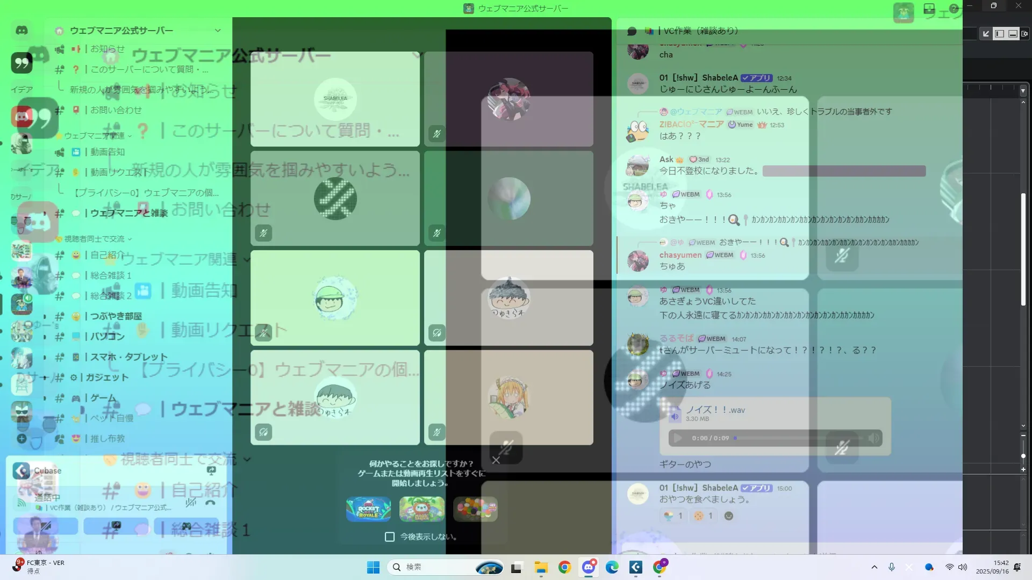The width and height of the screenshot is (1032, 580).
Task: Toggle noise suppression in voice panel
Action: (x=191, y=503)
